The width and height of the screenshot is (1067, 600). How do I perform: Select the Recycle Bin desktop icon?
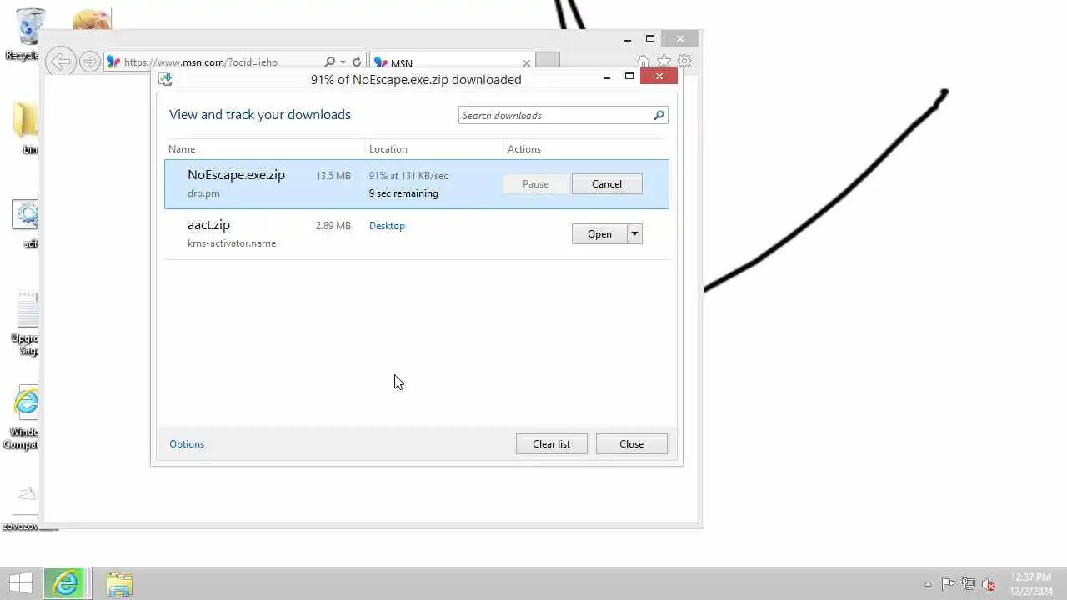25,35
